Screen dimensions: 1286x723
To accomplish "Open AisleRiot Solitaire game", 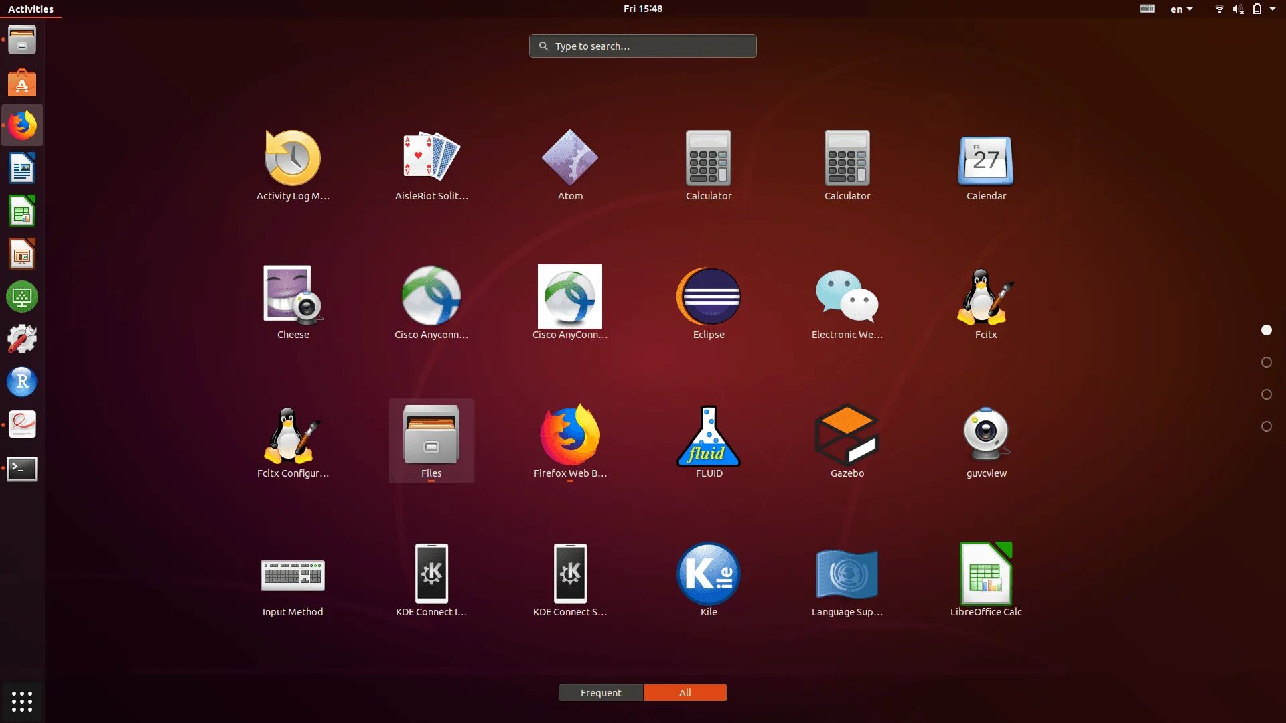I will pyautogui.click(x=431, y=159).
